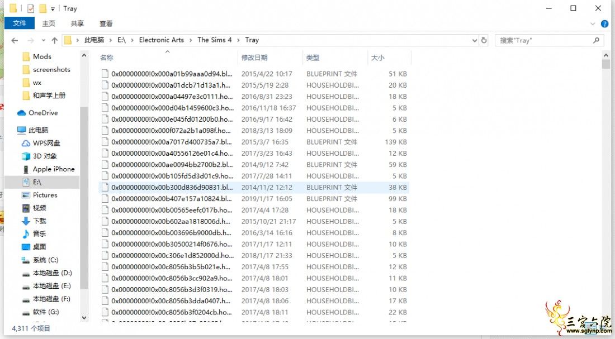Open 本地磁盘 (D:) drive in sidebar
This screenshot has width=615, height=339.
[x=52, y=273]
